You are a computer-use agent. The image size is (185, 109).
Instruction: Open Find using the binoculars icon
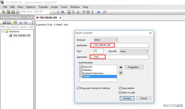pyautogui.click(x=63, y=12)
